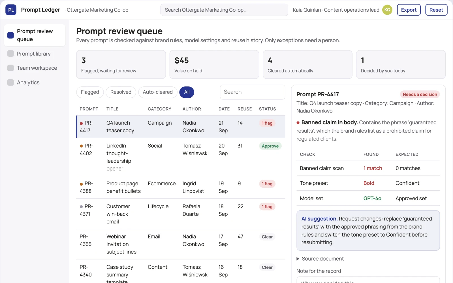Sort by the Reuse column header
Image resolution: width=453 pixels, height=283 pixels.
[245, 109]
